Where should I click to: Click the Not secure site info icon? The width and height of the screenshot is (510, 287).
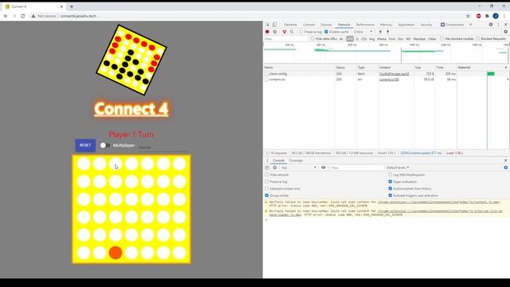pos(33,16)
